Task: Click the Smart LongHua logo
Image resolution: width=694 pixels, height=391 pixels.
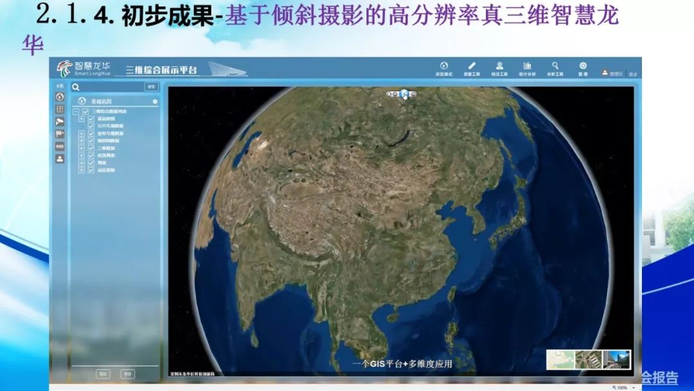Action: (84, 68)
